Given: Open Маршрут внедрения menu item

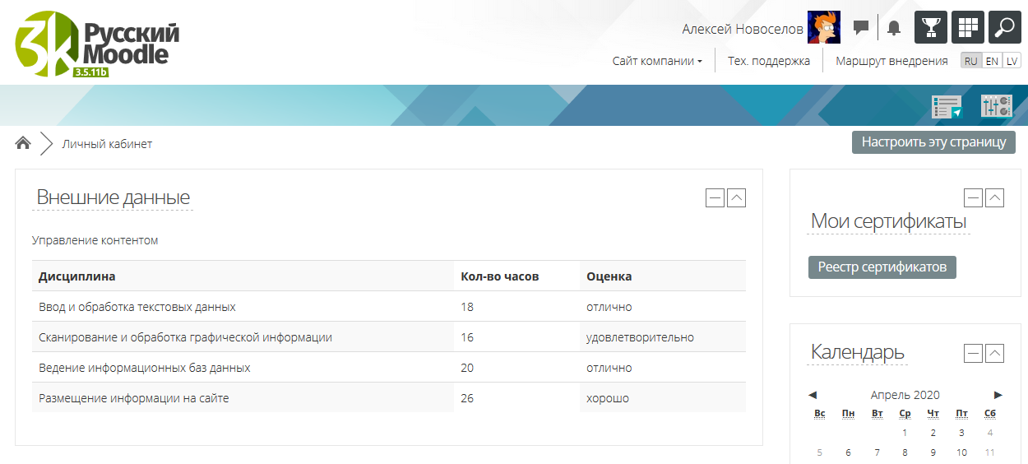Looking at the screenshot, I should point(891,61).
